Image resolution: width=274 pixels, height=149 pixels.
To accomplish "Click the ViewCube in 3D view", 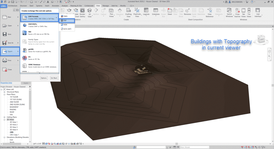I will (x=261, y=39).
